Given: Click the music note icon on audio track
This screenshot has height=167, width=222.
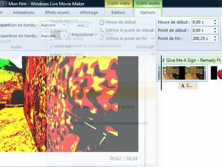Looking at the screenshot, I should tap(163, 60).
